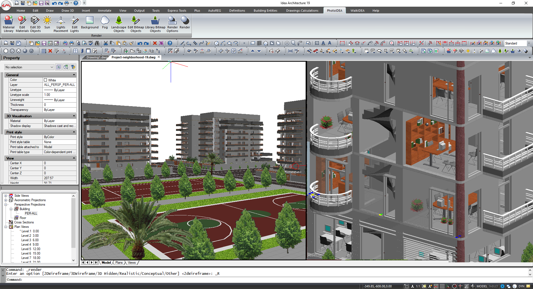Click the Plans layout tab
The width and height of the screenshot is (533, 289).
click(119, 263)
